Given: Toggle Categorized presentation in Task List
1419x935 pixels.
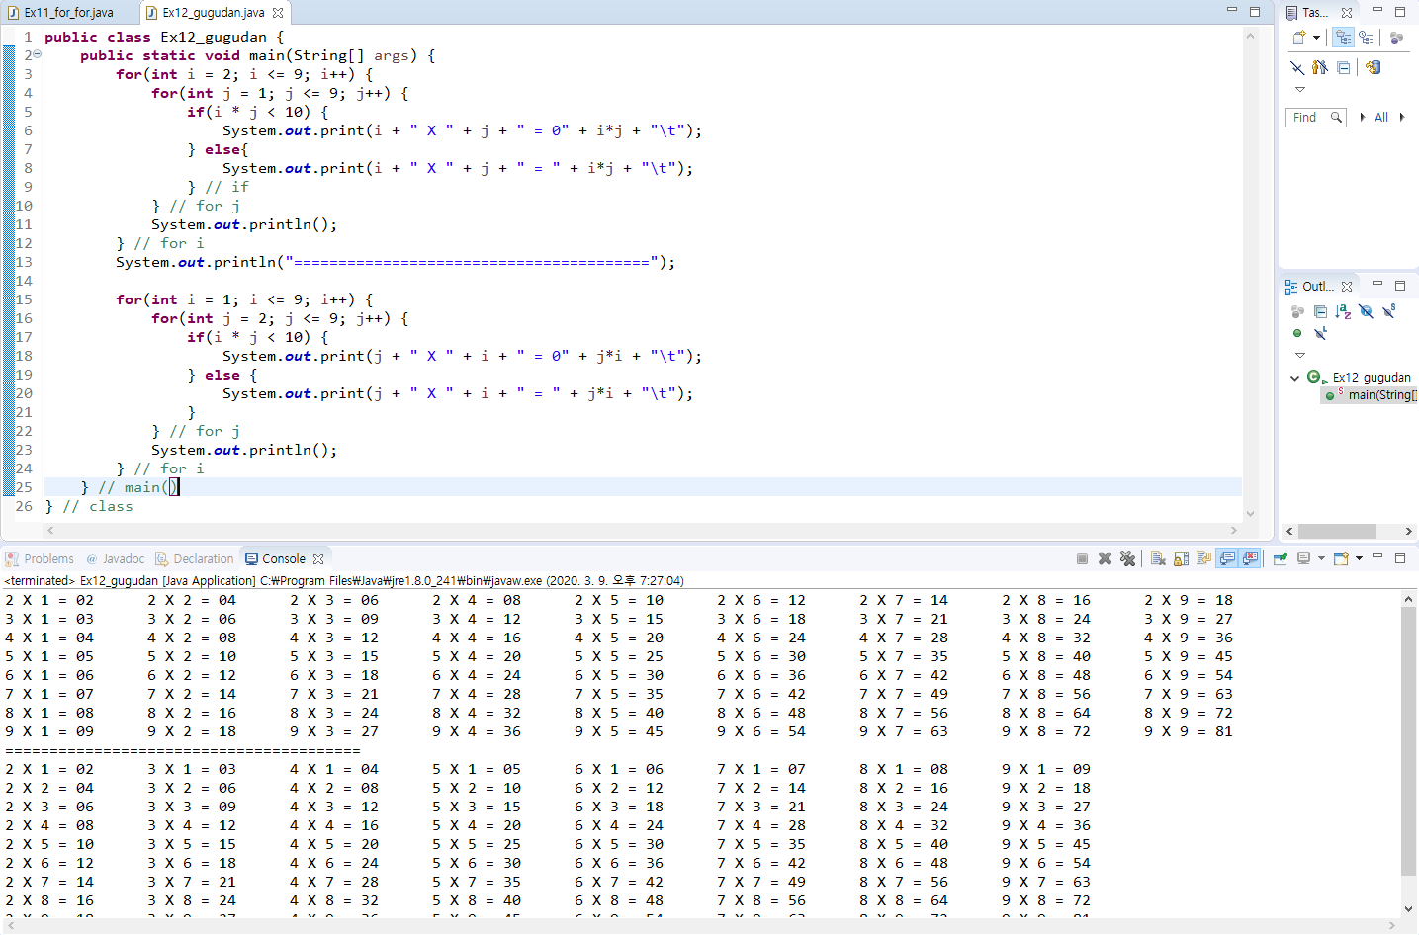Looking at the screenshot, I should pos(1343,38).
